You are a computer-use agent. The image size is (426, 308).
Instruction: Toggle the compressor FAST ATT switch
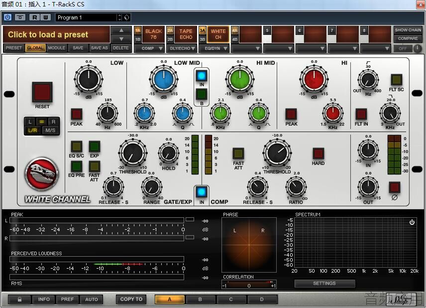238,154
